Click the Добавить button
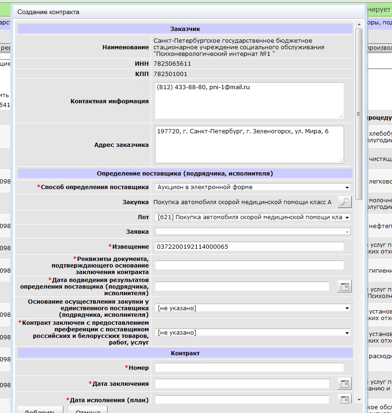The height and width of the screenshot is (413, 392). coord(40,410)
